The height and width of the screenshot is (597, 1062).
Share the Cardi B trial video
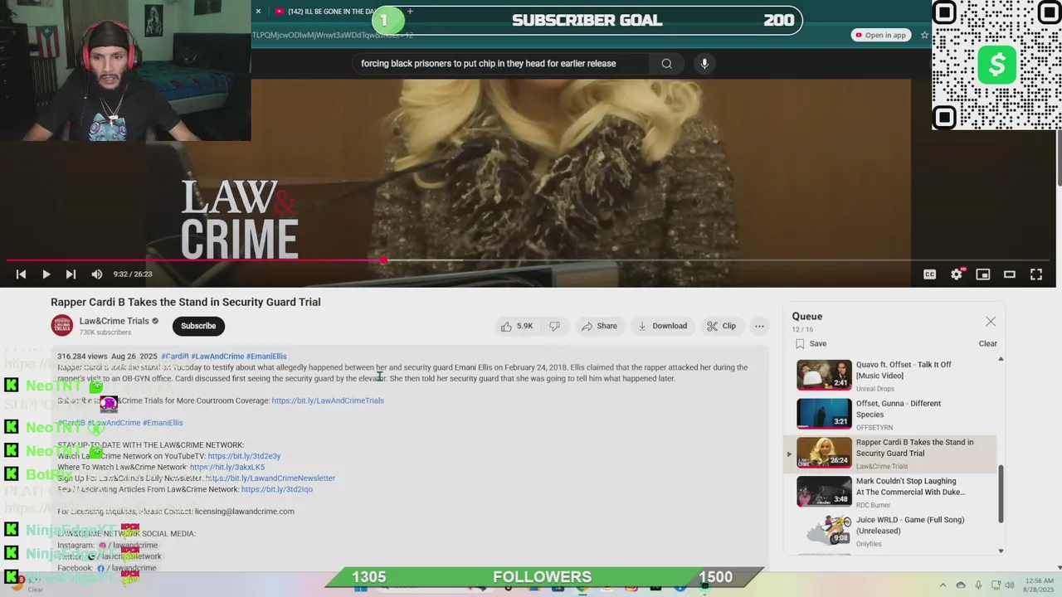point(600,326)
